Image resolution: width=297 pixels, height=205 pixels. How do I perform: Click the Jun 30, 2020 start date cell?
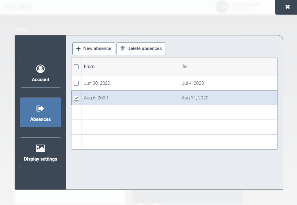(97, 83)
